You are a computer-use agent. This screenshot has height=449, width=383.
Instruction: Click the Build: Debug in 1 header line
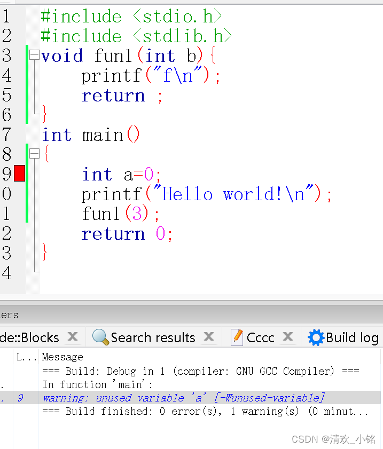[x=200, y=371]
